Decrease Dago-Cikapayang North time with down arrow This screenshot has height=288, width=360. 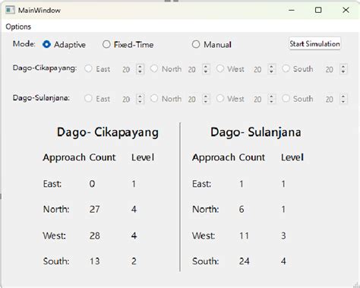pyautogui.click(x=206, y=71)
